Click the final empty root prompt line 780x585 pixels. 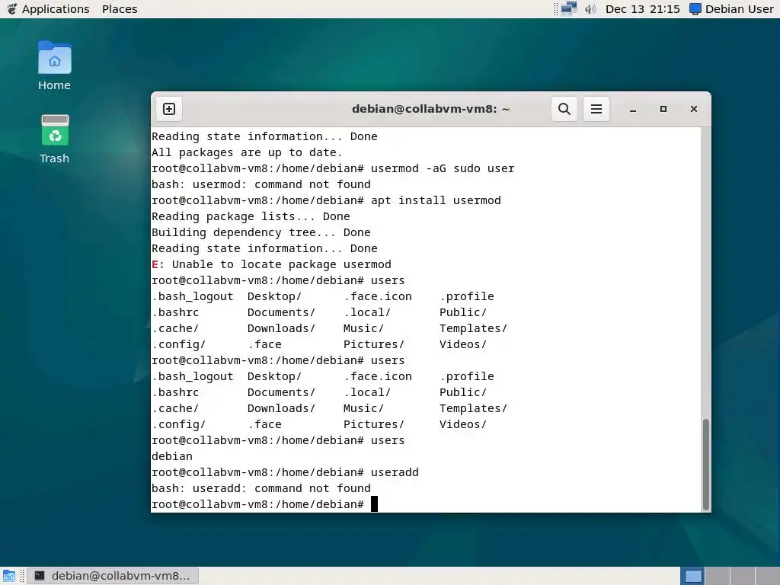[x=264, y=504]
